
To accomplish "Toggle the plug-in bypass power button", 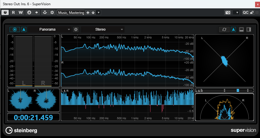I will 5,12.
